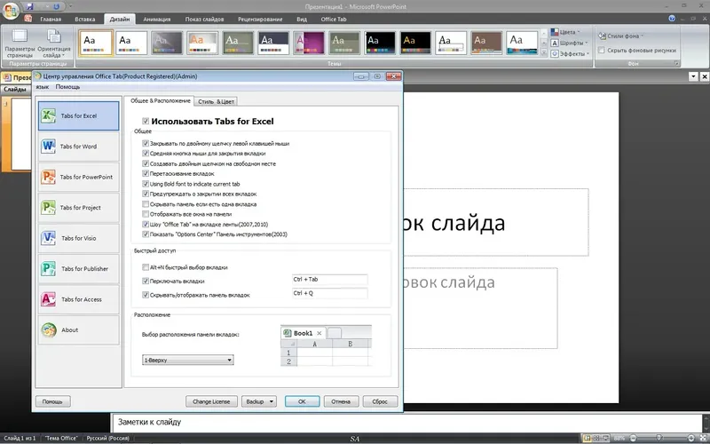The height and width of the screenshot is (444, 710).
Task: Click the Отмена button
Action: point(341,401)
